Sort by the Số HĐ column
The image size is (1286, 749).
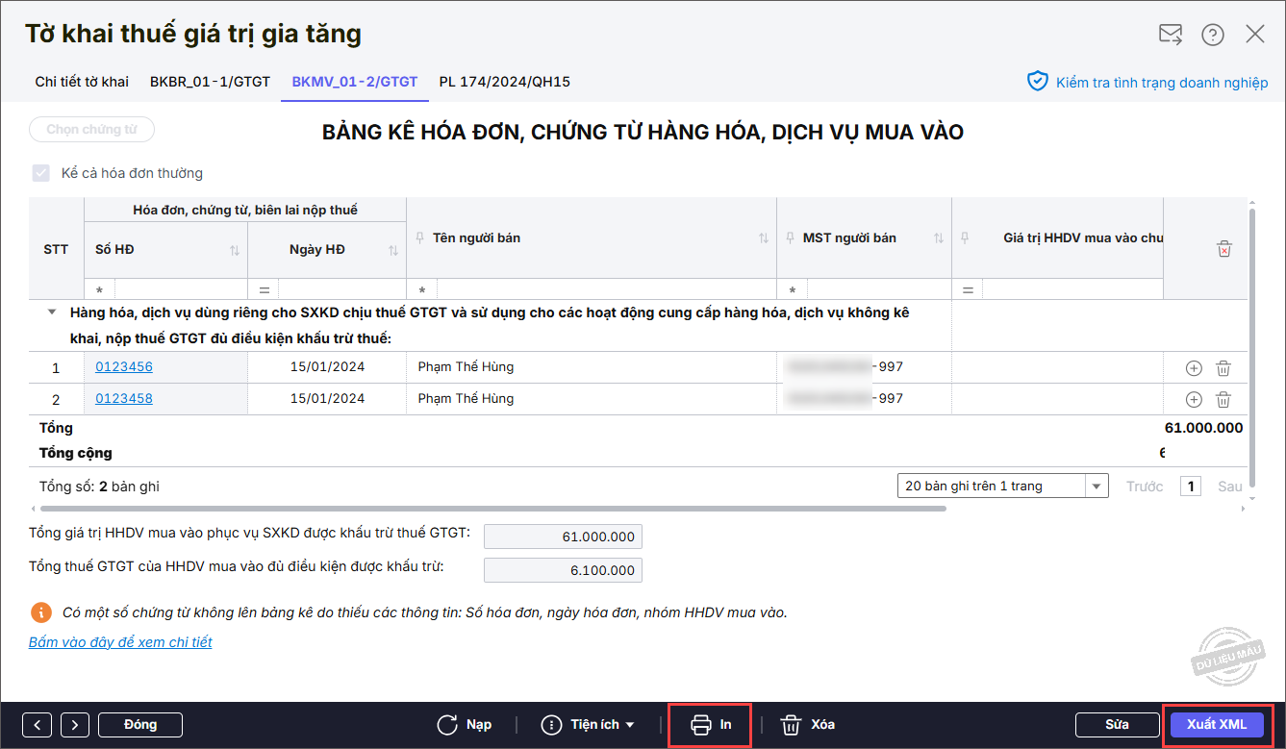[x=235, y=250]
